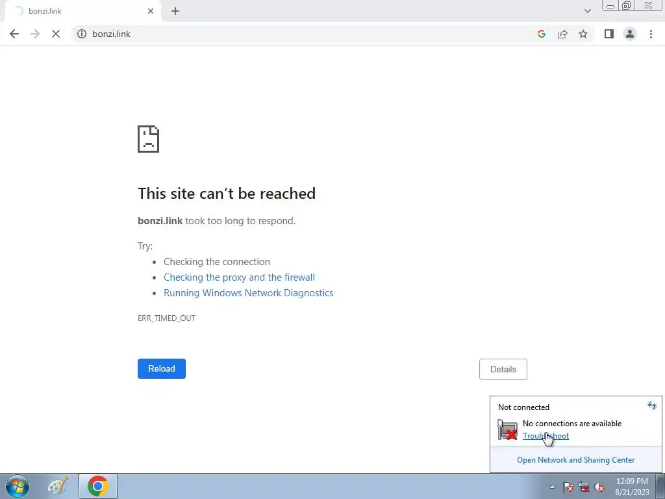
Task: Click the Troubleshoot link in network popup
Action: (546, 436)
